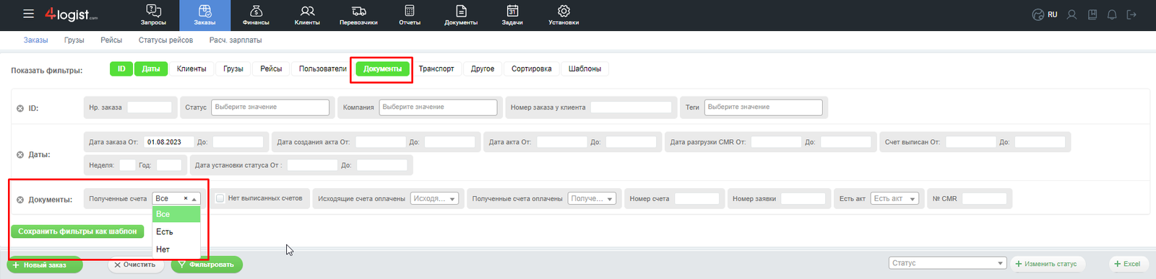Toggle the Клиенты filter group

point(191,68)
